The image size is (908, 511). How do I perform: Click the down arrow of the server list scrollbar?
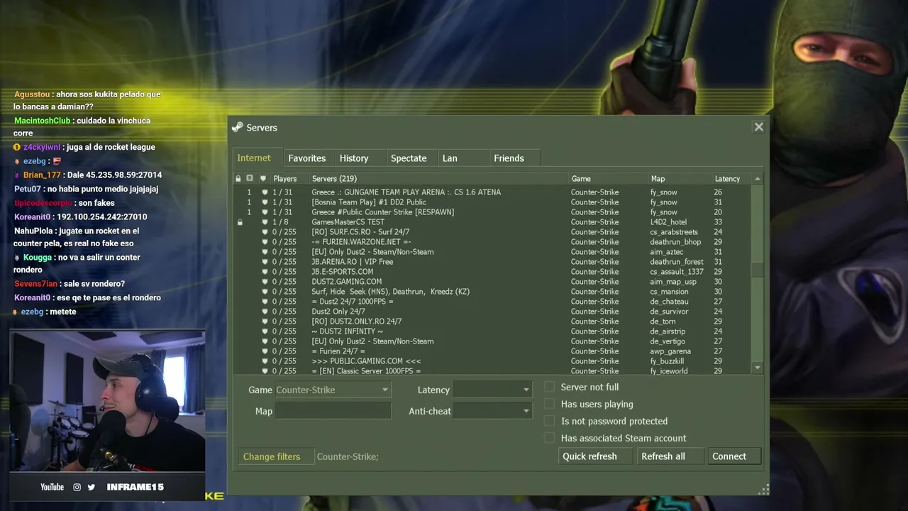pos(758,368)
